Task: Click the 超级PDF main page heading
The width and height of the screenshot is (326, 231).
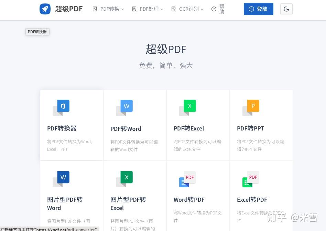Action: 166,49
